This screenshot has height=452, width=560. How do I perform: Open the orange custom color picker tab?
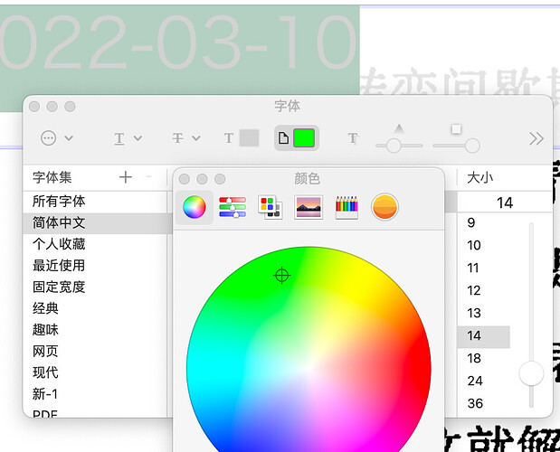click(384, 207)
